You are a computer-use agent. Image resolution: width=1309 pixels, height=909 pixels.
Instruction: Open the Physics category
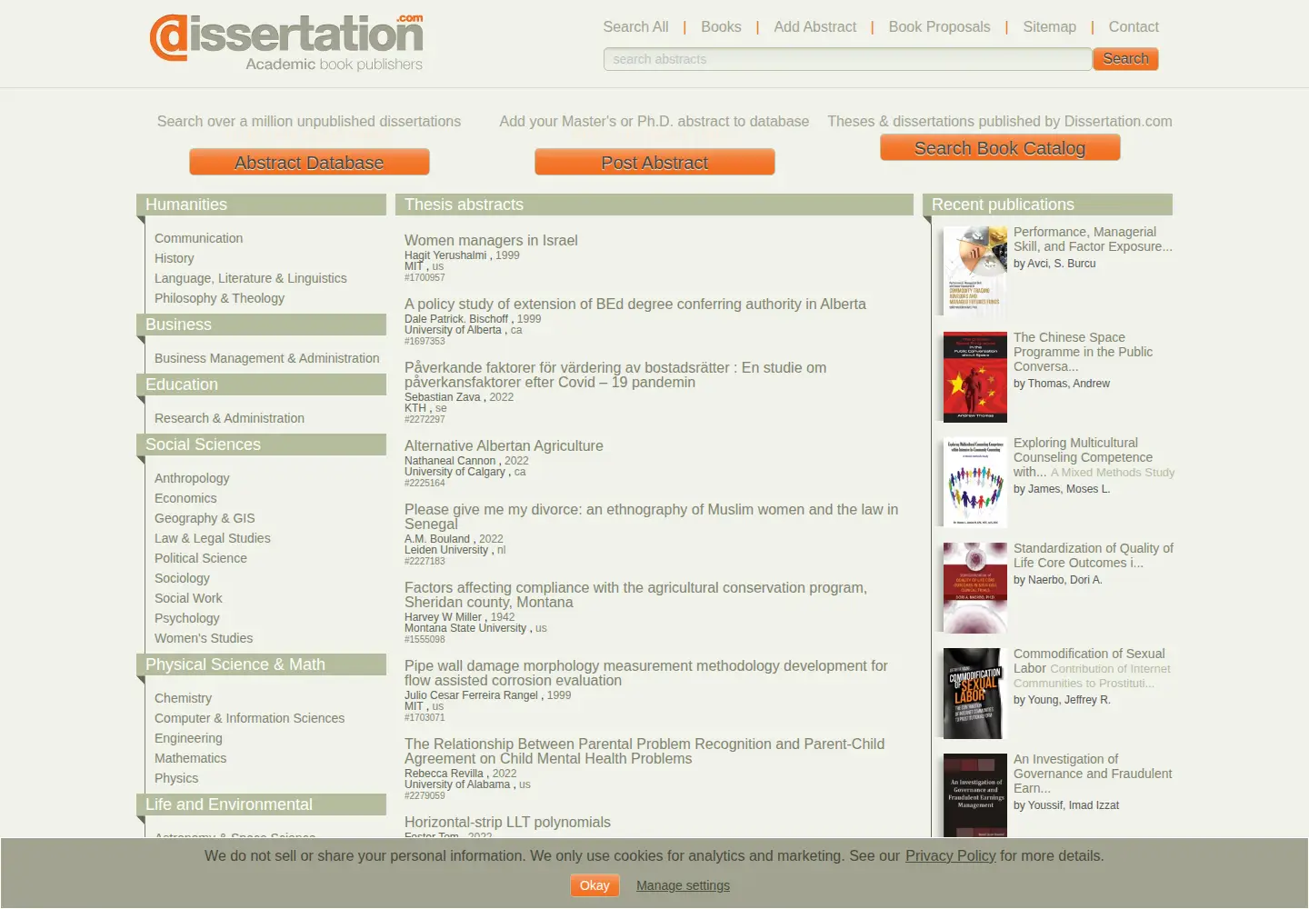point(176,778)
